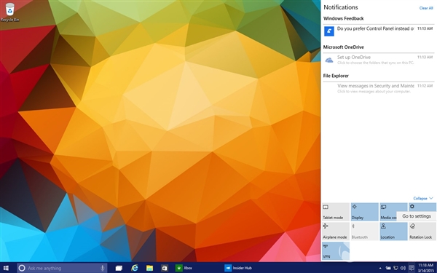Click the settings gear quick action tile
Image resolution: width=437 pixels, height=273 pixels.
coord(422,207)
